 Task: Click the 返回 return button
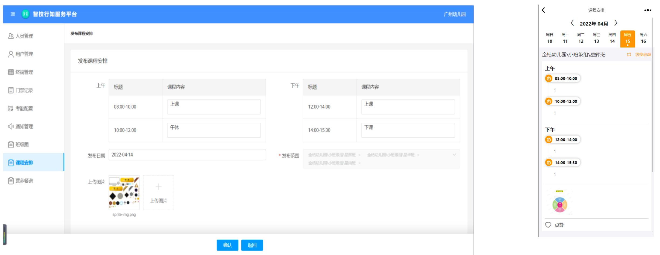[252, 245]
